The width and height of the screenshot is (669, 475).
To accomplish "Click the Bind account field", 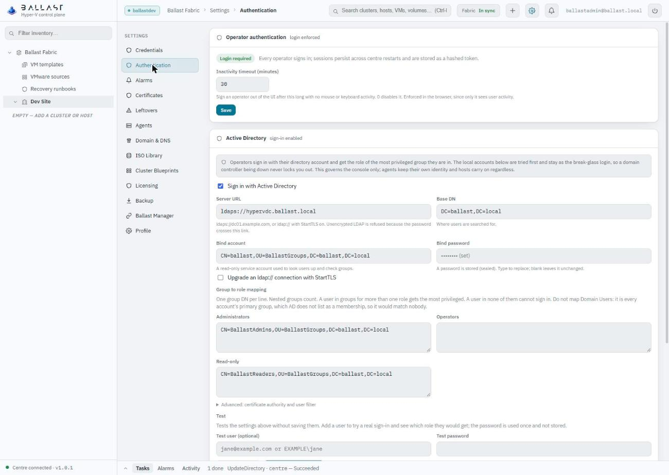I will [x=324, y=256].
